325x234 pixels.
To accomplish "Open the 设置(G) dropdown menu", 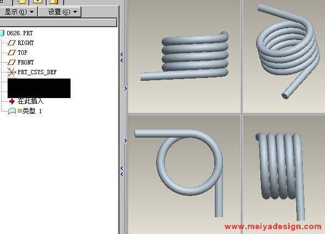I will click(60, 12).
